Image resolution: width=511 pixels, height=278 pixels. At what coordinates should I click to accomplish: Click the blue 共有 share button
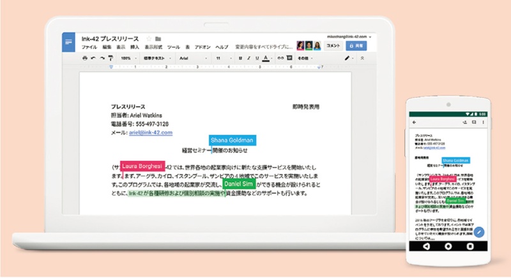click(x=356, y=46)
